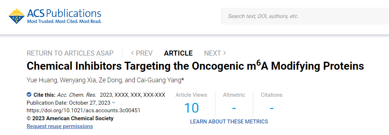Go back via RETURN TO ARTICLES ASAP
The image size is (389, 135).
coord(70,53)
